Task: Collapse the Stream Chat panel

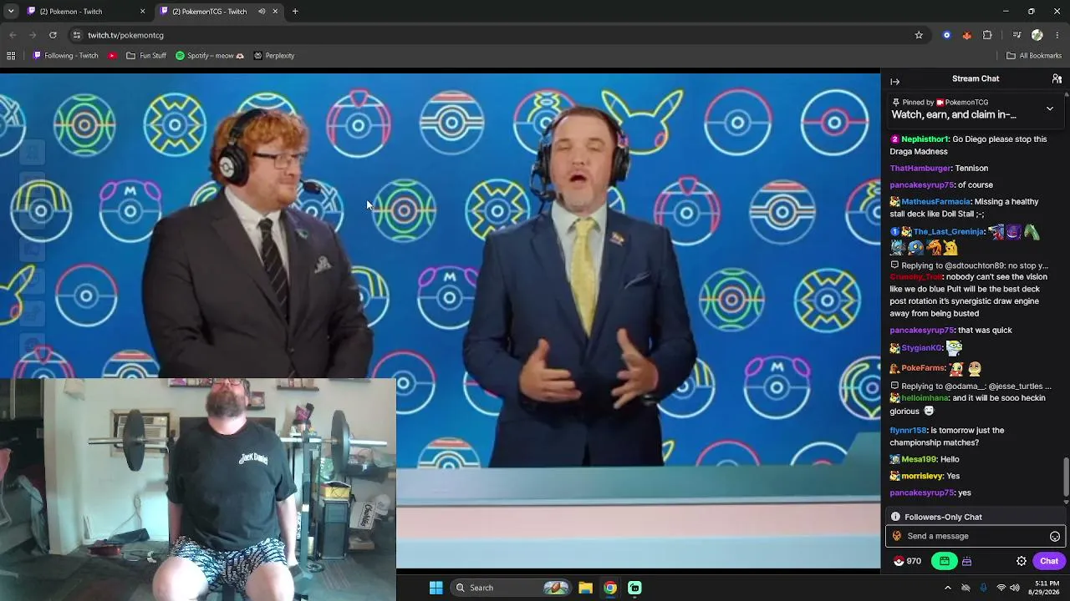Action: (x=895, y=81)
